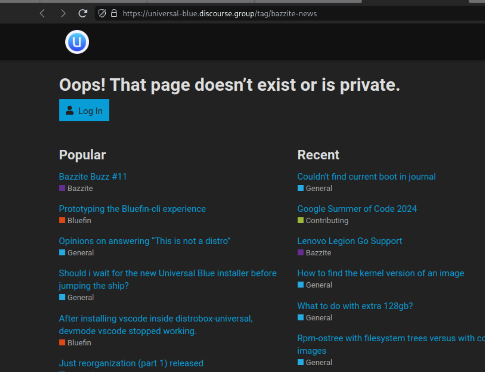Open "How to find the kernel version of an image"
485x372 pixels.
click(381, 273)
